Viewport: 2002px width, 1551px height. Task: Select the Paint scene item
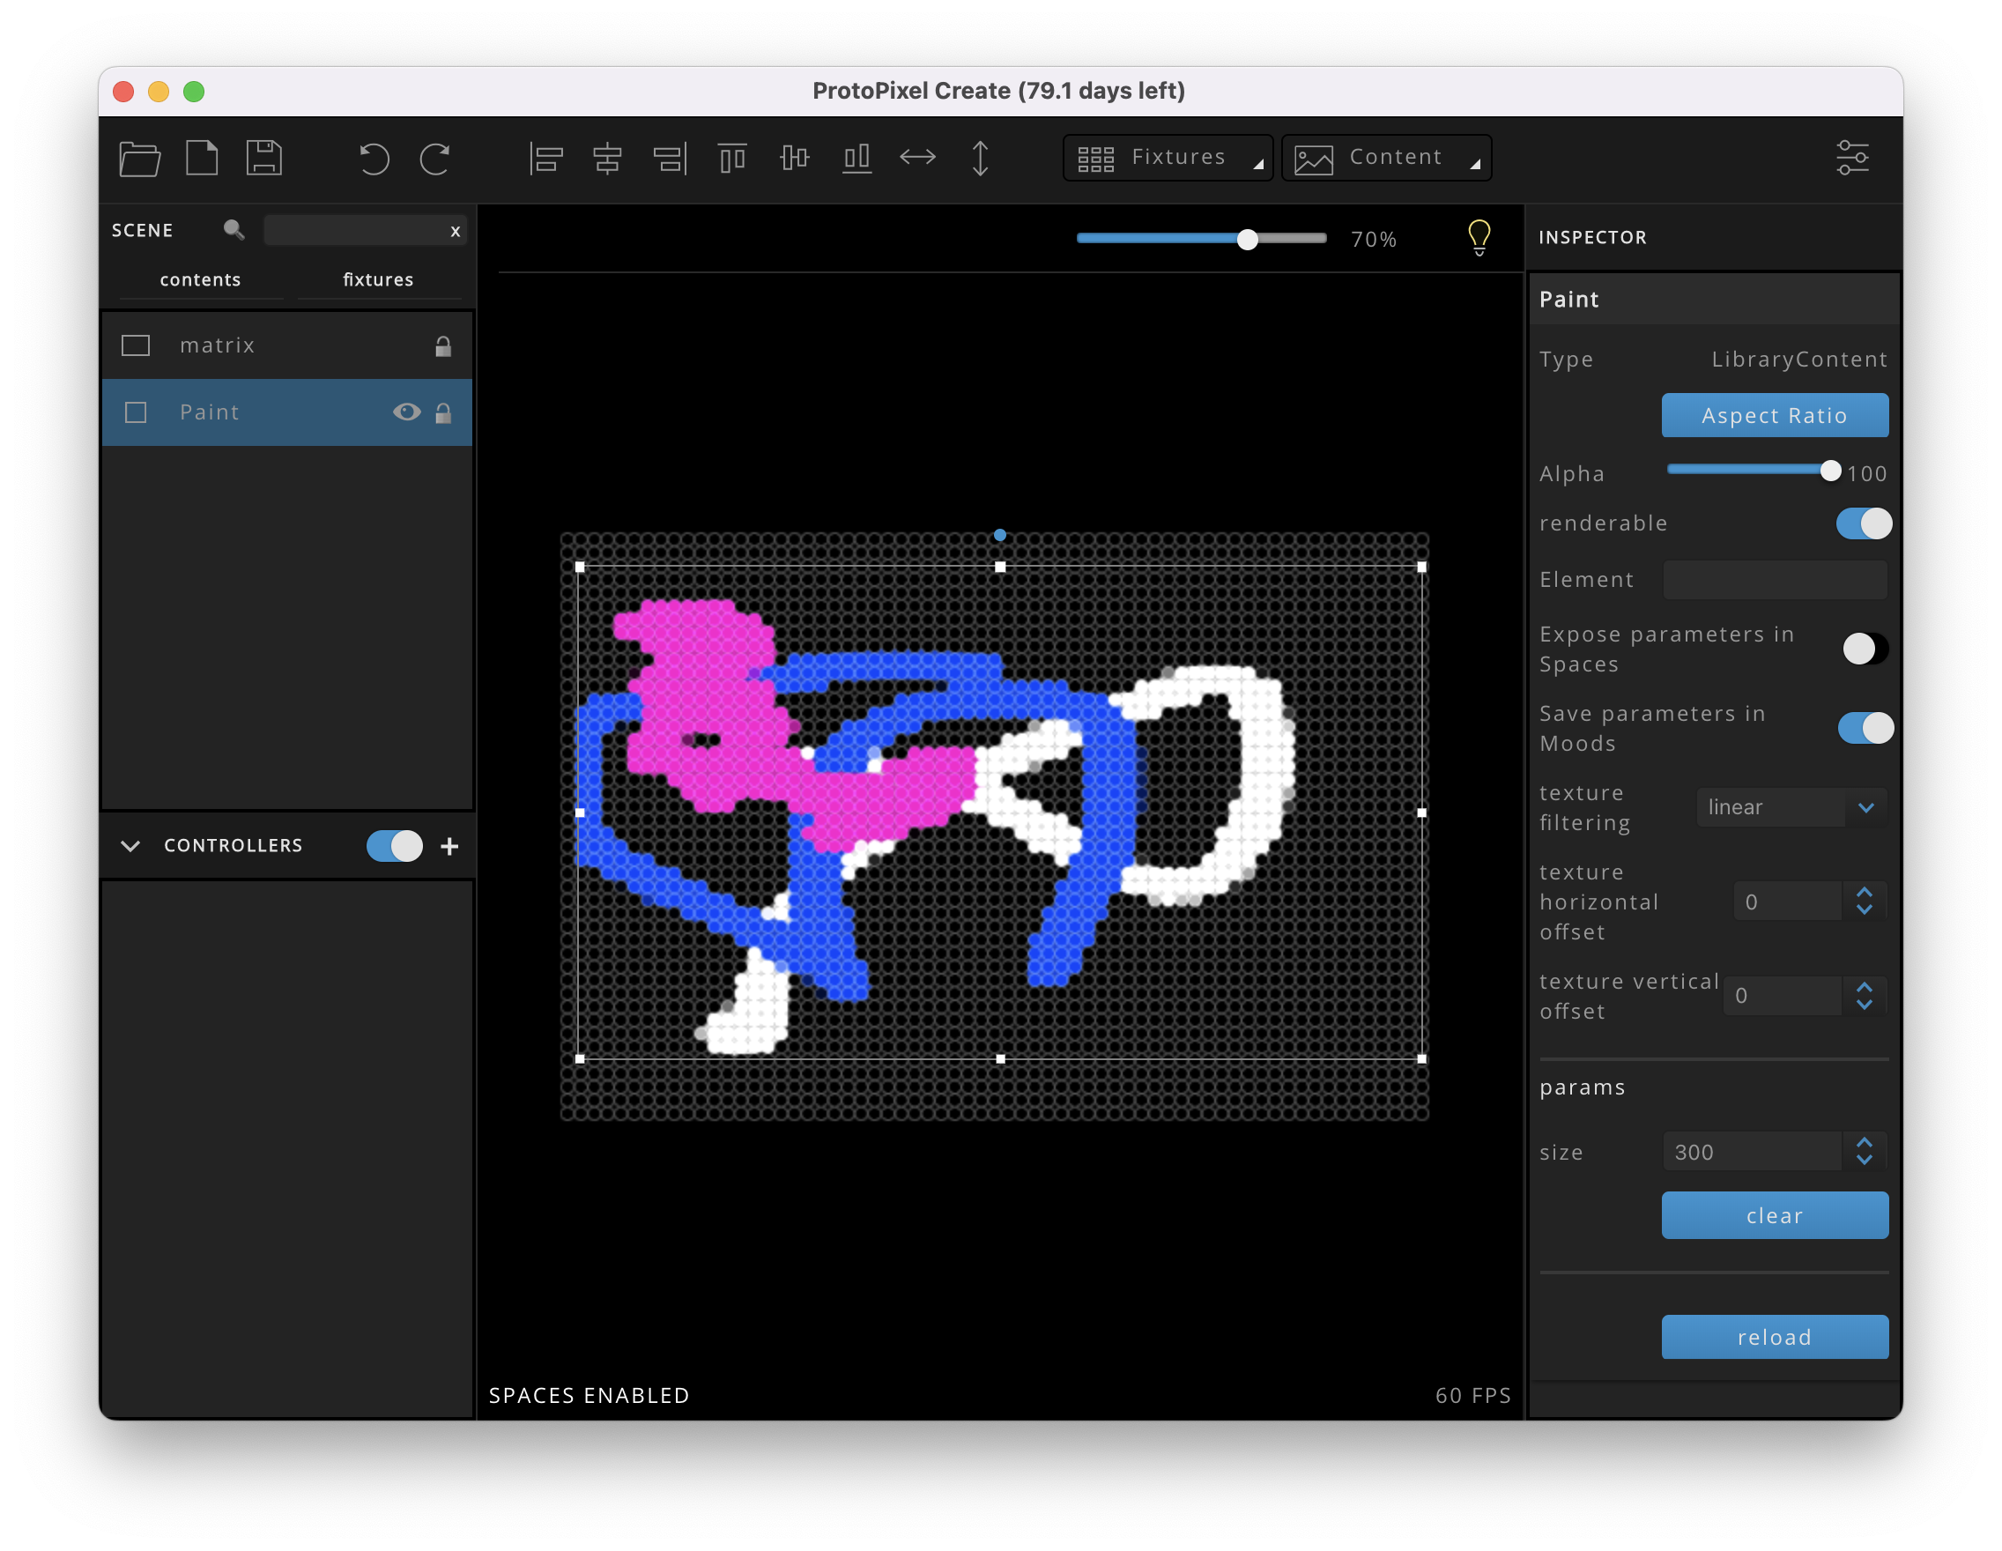287,412
